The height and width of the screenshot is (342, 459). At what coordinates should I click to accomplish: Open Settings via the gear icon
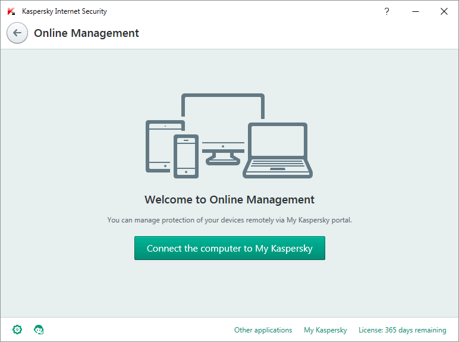click(x=17, y=330)
